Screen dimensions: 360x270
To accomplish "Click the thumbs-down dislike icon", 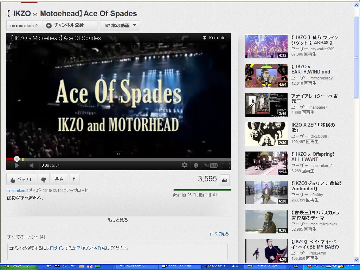I will coord(43,180).
